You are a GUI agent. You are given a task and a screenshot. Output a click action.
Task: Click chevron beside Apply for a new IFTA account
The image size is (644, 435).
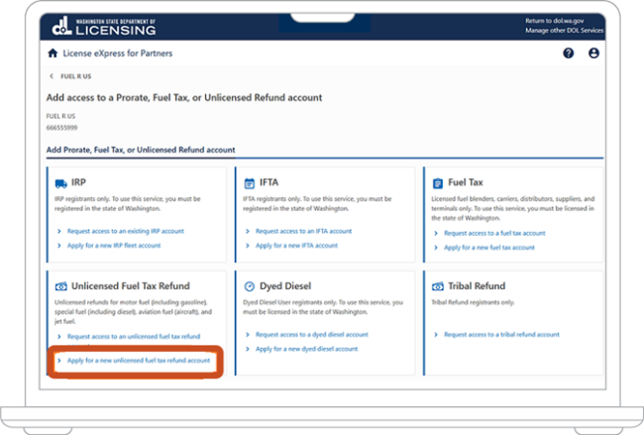pyautogui.click(x=248, y=246)
